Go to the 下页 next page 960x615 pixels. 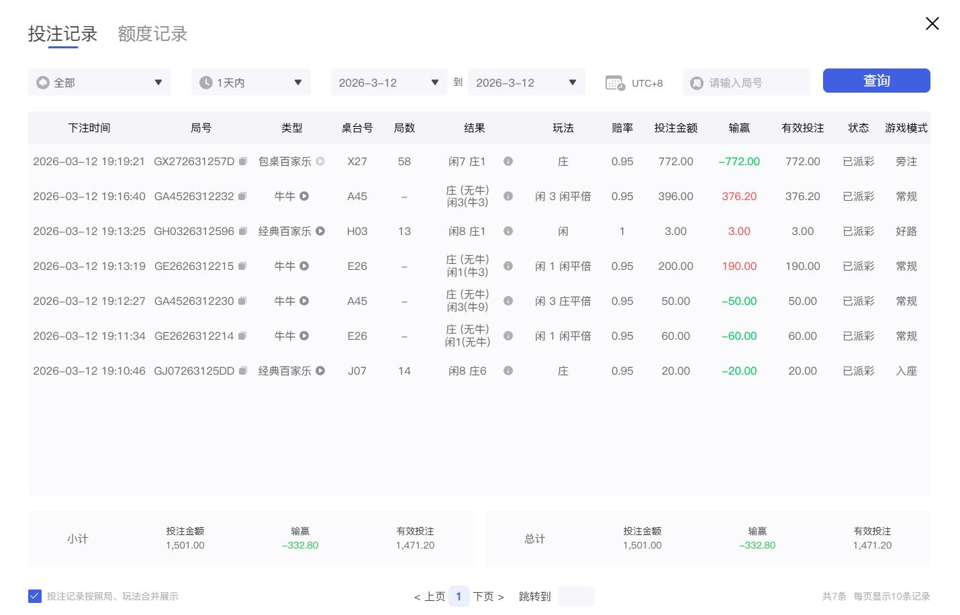[x=485, y=596]
